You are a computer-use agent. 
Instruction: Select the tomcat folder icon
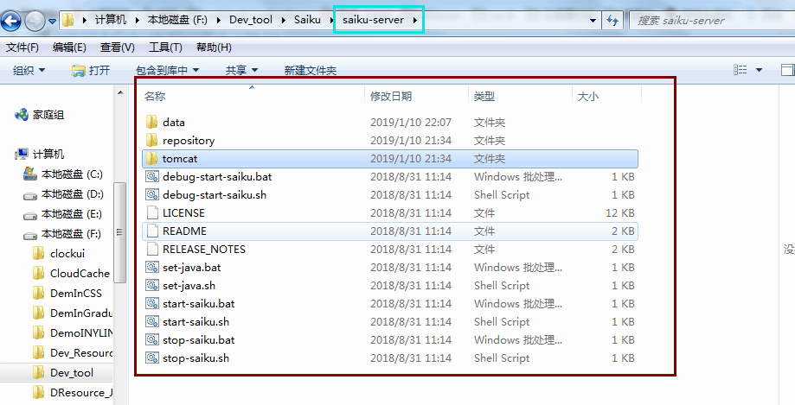point(151,158)
